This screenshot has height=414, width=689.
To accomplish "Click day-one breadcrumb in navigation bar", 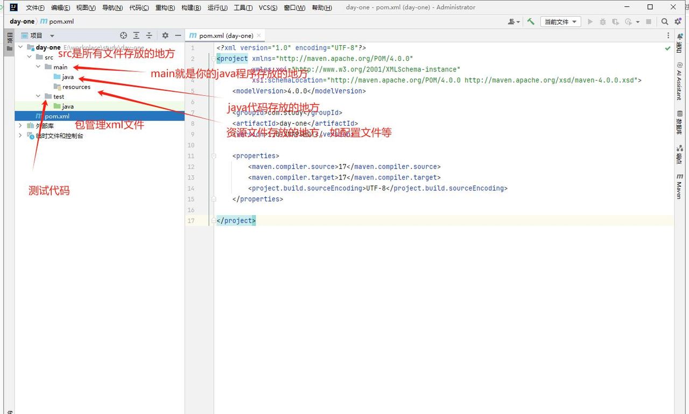I will tap(22, 22).
